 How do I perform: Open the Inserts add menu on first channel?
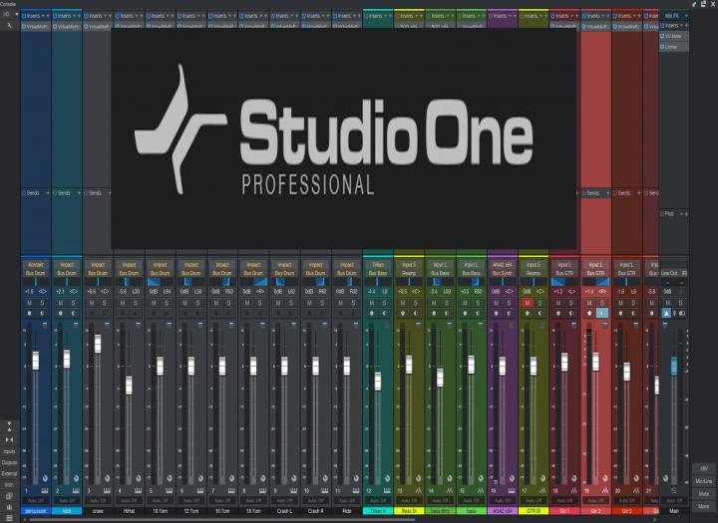tap(47, 16)
